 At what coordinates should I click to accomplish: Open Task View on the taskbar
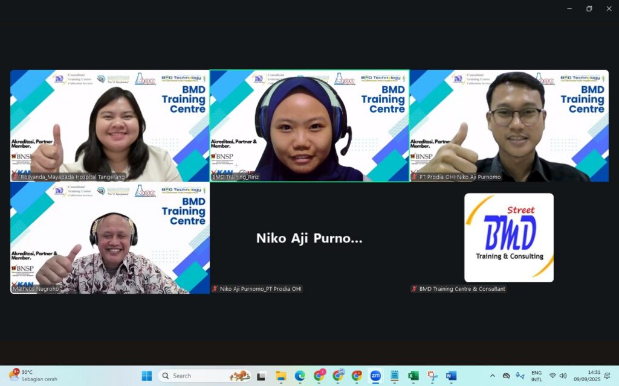(261, 376)
